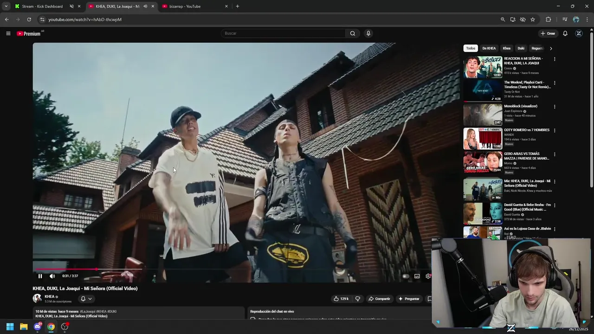
Task: Open browser zoom magnifier icon
Action: (x=503, y=19)
